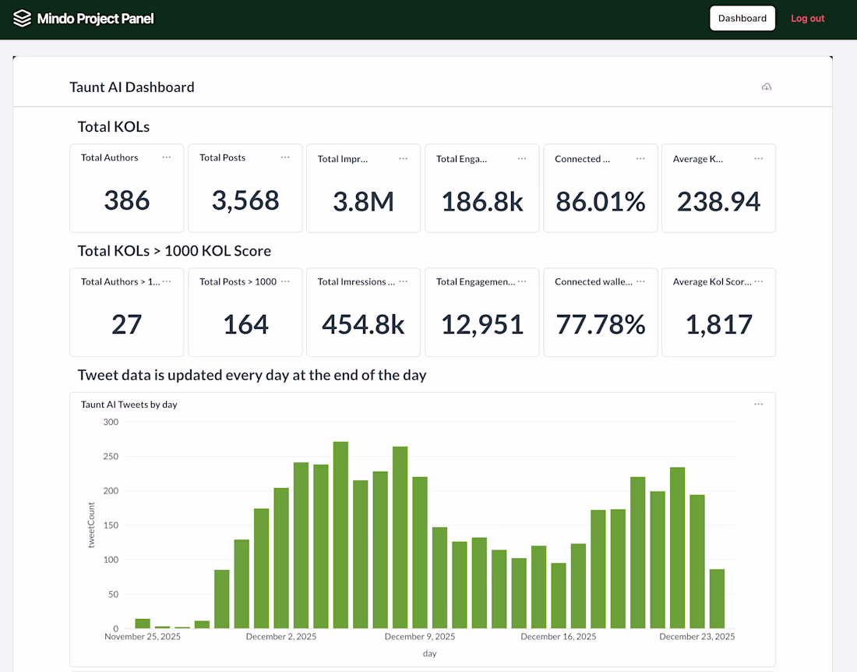Open the options menu on the 454.8k card
This screenshot has width=857, height=672.
click(404, 281)
